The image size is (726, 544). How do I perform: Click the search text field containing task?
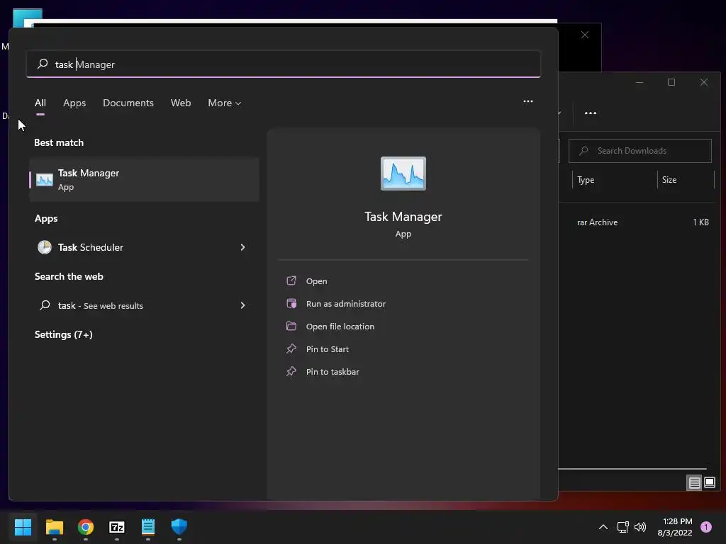pyautogui.click(x=284, y=64)
